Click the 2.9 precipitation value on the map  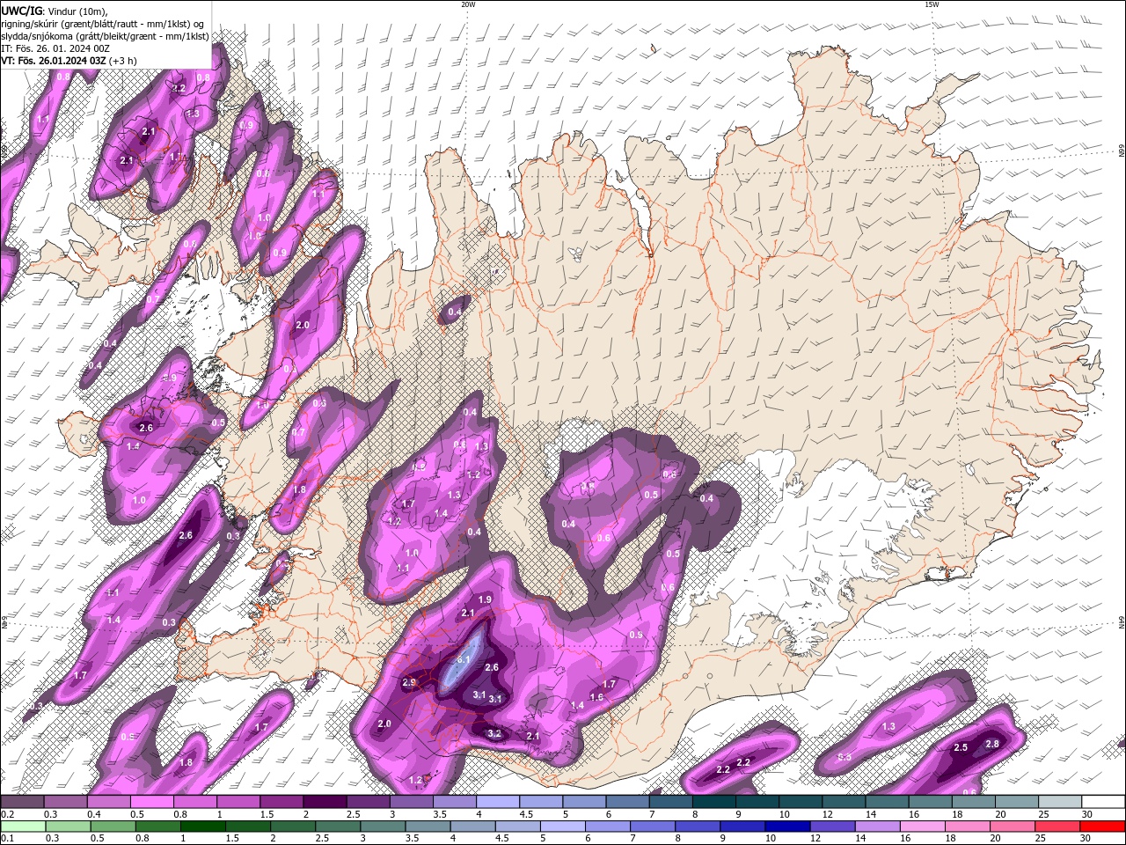[x=409, y=683]
